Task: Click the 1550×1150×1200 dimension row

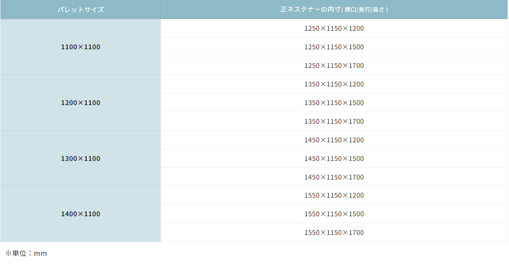Action: pos(334,195)
